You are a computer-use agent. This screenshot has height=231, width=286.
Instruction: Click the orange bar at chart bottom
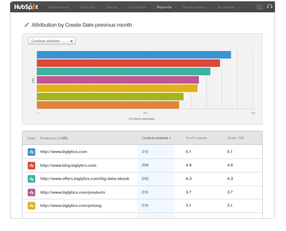click(x=108, y=105)
